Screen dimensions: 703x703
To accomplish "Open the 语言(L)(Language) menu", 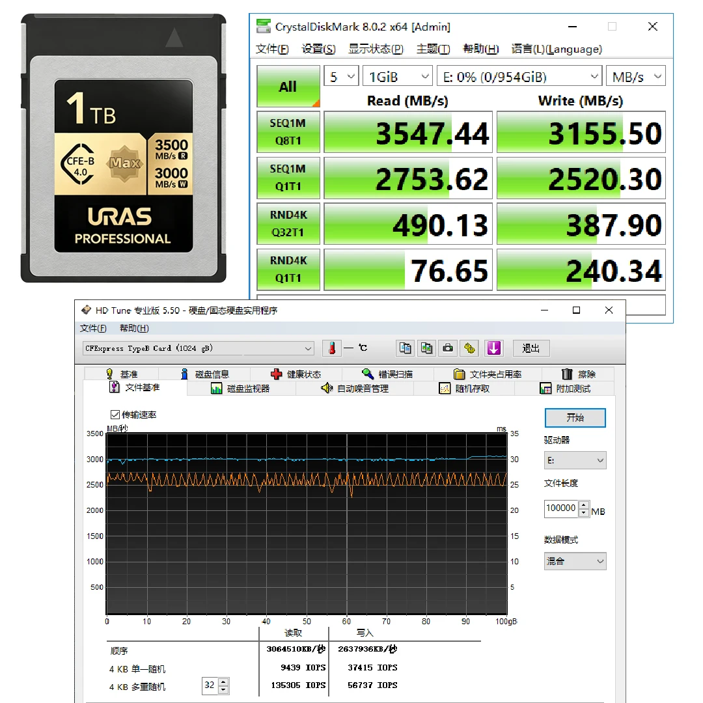I will pyautogui.click(x=557, y=49).
